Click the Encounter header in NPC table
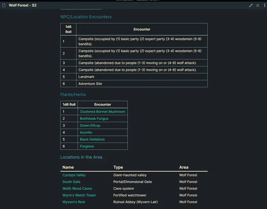This screenshot has width=267, height=209. [x=142, y=29]
